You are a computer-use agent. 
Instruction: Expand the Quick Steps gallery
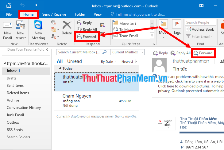(x=152, y=36)
